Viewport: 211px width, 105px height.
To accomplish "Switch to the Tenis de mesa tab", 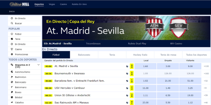I will click(168, 55).
